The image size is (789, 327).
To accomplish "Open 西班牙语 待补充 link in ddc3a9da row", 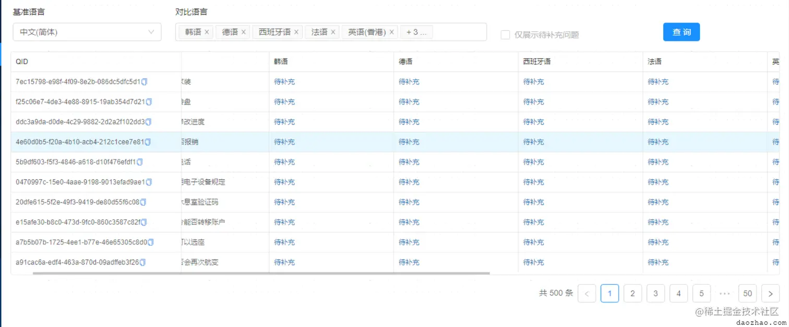I will 533,122.
